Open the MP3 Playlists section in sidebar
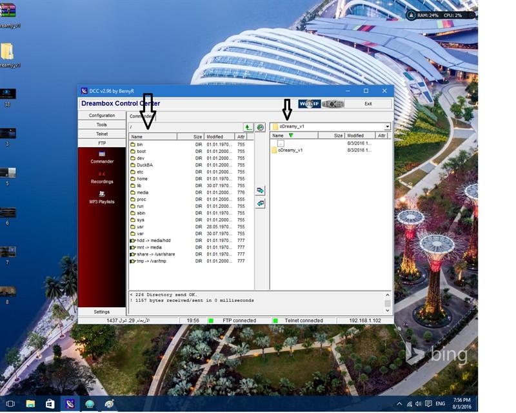The width and height of the screenshot is (516, 413). tap(102, 198)
